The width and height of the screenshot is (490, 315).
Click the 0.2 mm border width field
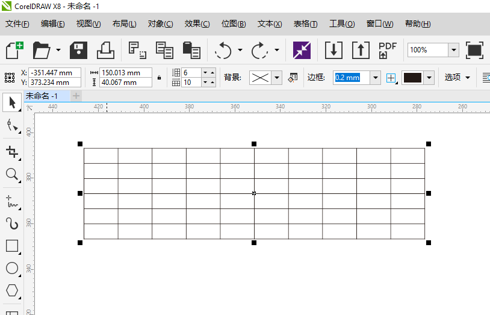pyautogui.click(x=352, y=78)
